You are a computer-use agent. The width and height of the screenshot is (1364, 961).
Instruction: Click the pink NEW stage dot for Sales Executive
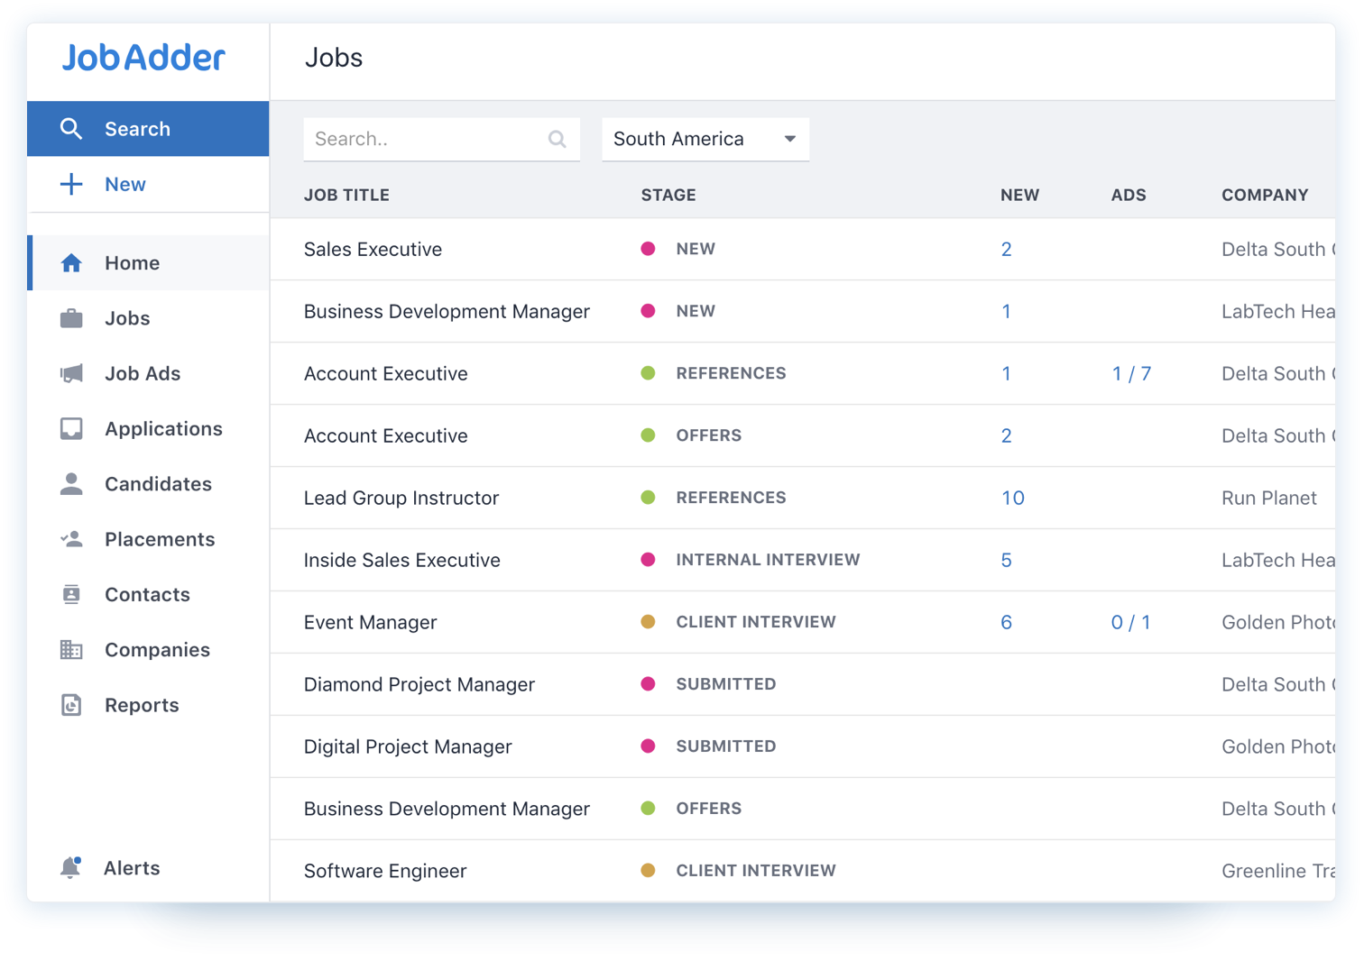tap(649, 249)
